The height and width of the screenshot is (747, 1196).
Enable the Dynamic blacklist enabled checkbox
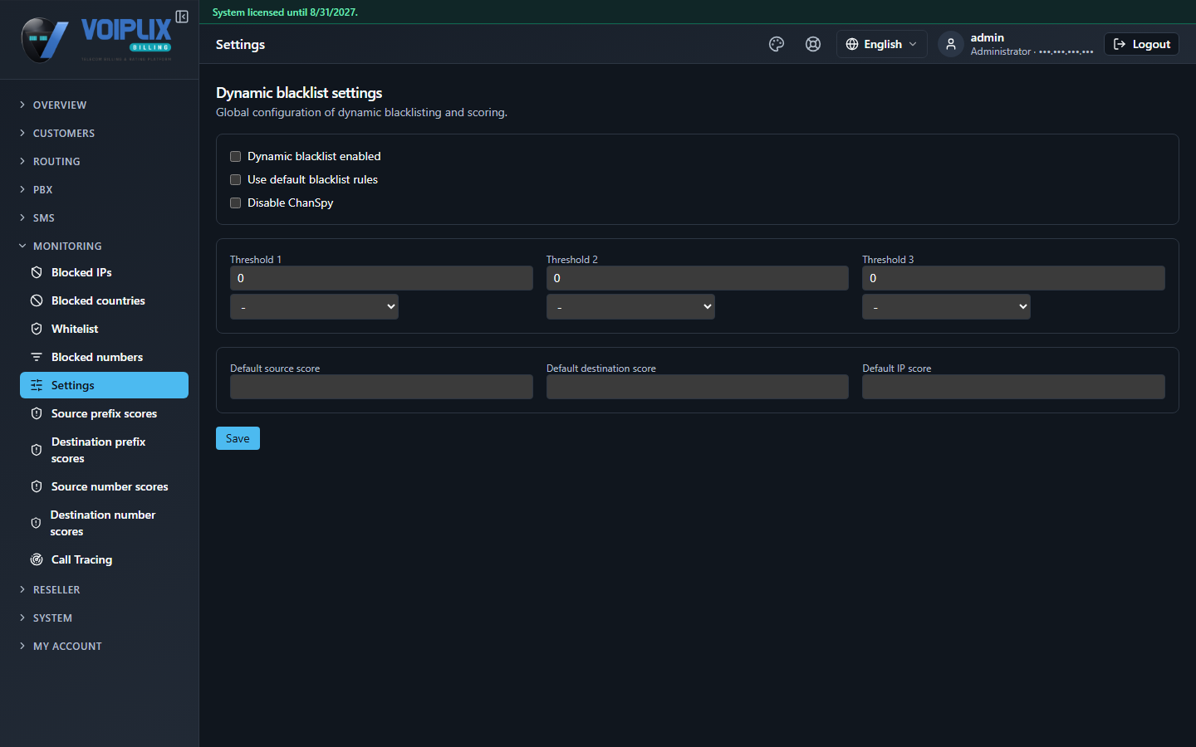(236, 156)
